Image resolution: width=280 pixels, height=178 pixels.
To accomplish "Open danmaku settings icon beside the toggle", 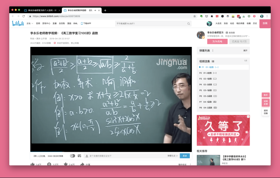I will pyautogui.click(x=79, y=156).
